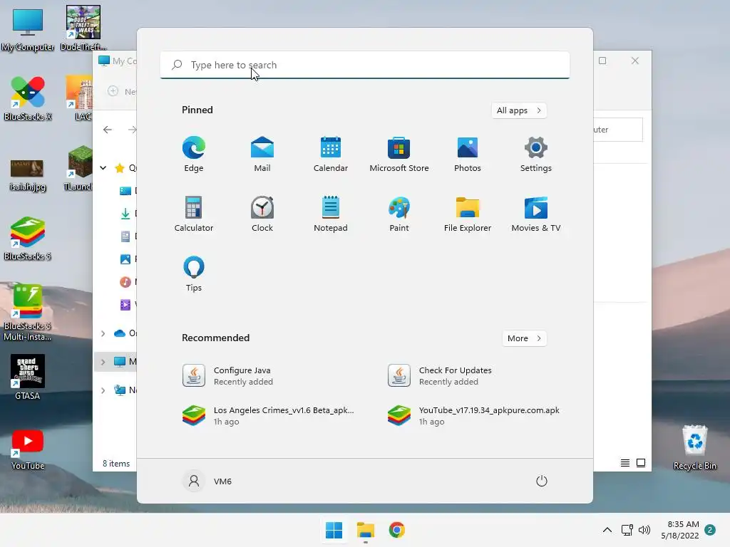730x547 pixels.
Task: Open Google Chrome from the taskbar
Action: [396, 530]
